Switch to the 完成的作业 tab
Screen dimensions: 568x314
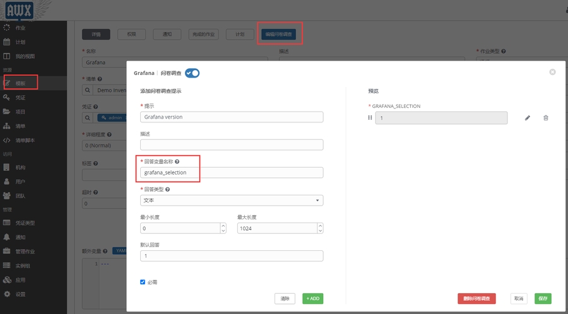click(204, 35)
